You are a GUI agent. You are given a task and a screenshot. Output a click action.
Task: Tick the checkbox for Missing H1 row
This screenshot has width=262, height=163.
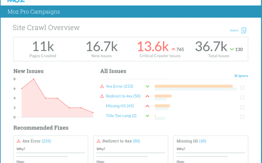click(x=242, y=107)
